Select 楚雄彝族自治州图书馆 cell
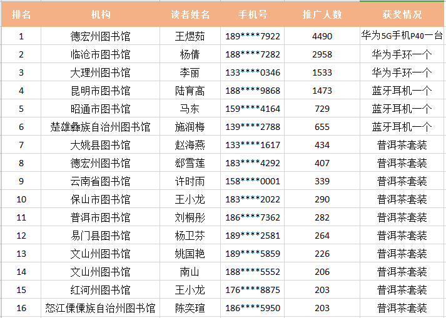 tap(101, 127)
